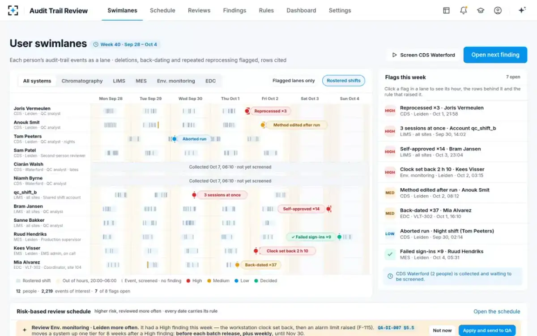Image resolution: width=537 pixels, height=336 pixels.
Task: Select Sam Patel lane name
Action: (x=25, y=150)
